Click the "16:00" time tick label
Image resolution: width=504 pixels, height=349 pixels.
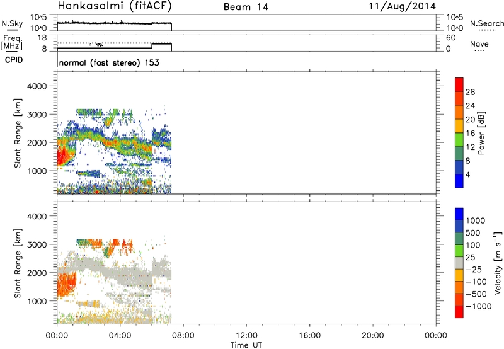coord(309,336)
